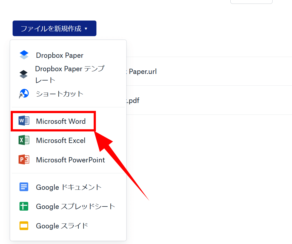Click the Microsoft Word icon
This screenshot has height=244, width=292.
click(x=24, y=121)
